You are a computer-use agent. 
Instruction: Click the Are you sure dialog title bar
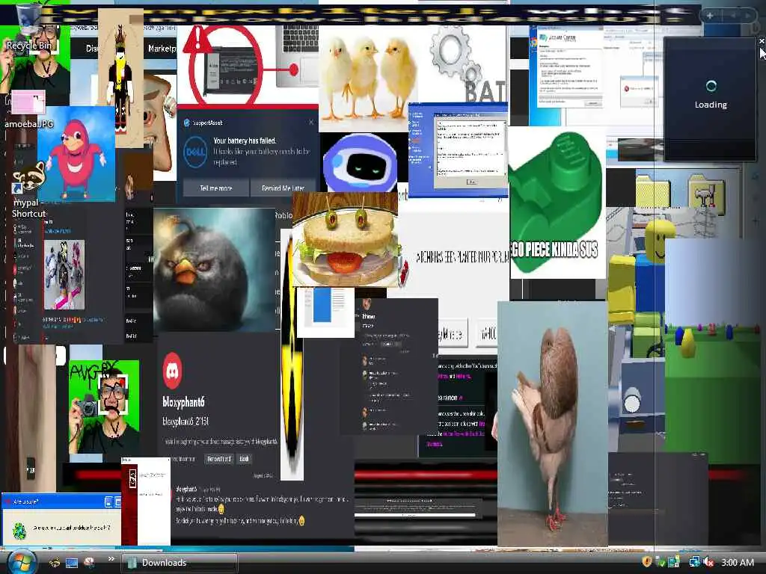click(x=61, y=502)
